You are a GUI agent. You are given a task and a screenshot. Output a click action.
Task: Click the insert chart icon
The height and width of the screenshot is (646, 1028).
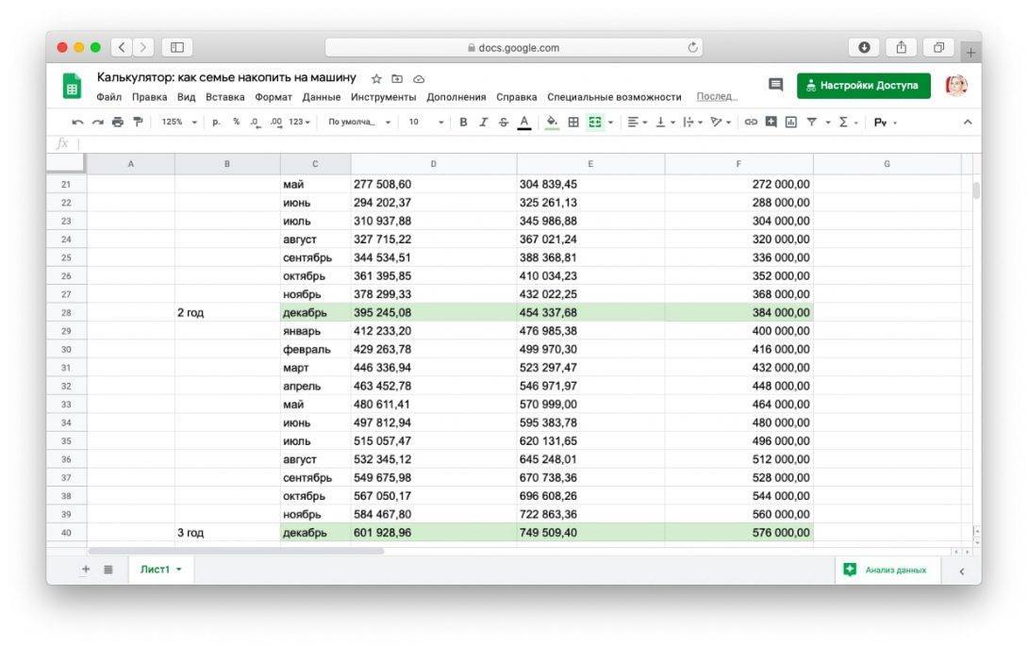pos(790,122)
